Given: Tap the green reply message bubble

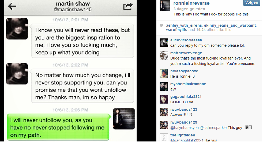Looking at the screenshot, I should click(59, 127).
